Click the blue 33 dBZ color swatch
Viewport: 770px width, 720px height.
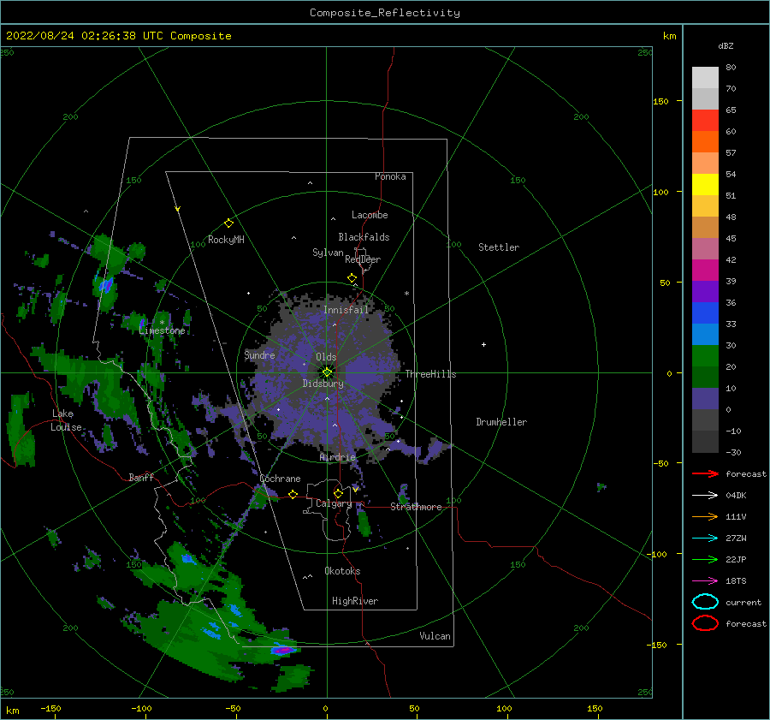click(x=705, y=312)
